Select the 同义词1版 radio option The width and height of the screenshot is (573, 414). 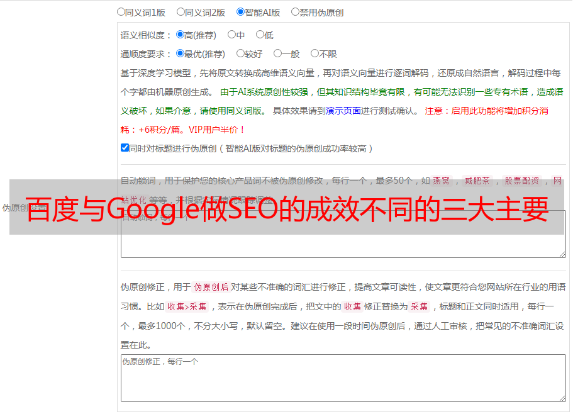121,12
